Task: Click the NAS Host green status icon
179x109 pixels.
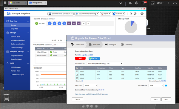Action: (x=36, y=23)
